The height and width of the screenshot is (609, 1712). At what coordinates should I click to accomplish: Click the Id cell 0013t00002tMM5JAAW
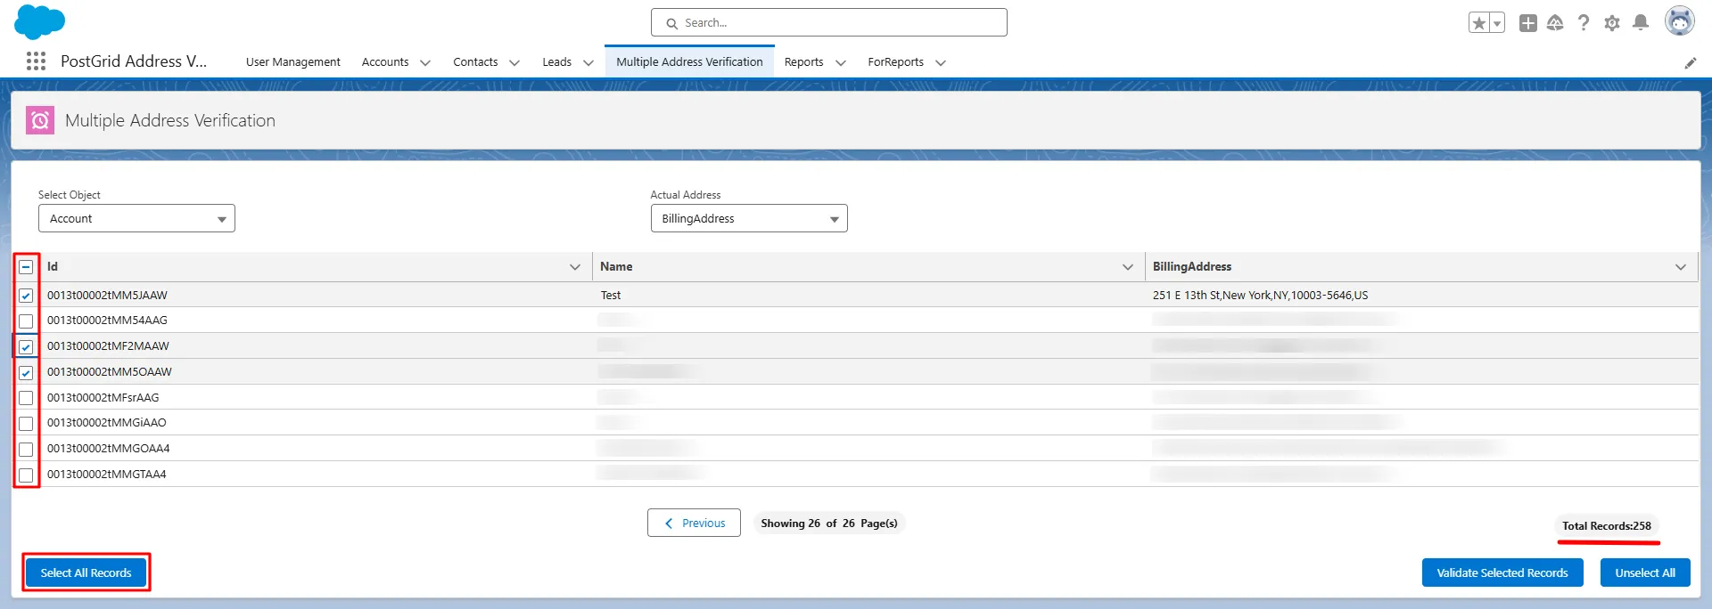(107, 296)
